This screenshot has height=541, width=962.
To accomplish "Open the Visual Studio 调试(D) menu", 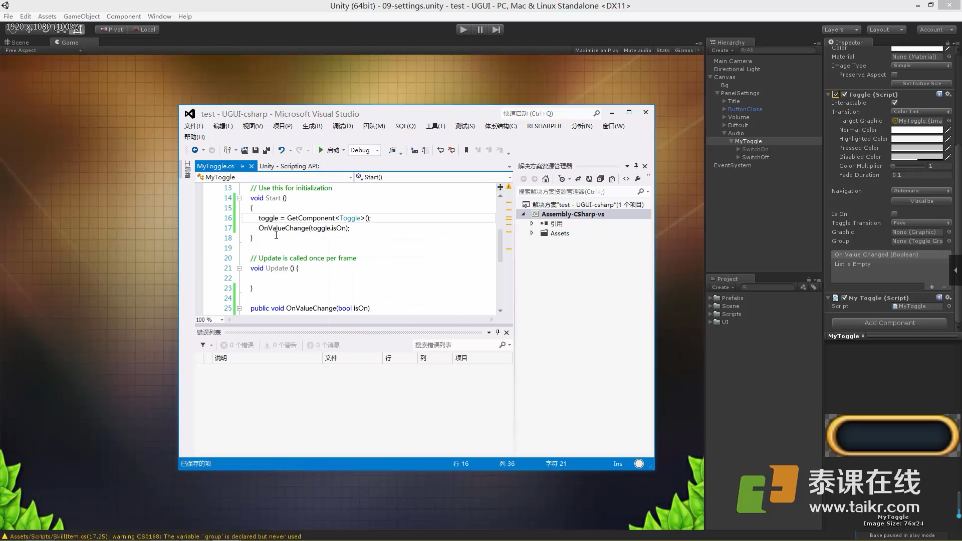I will point(343,126).
